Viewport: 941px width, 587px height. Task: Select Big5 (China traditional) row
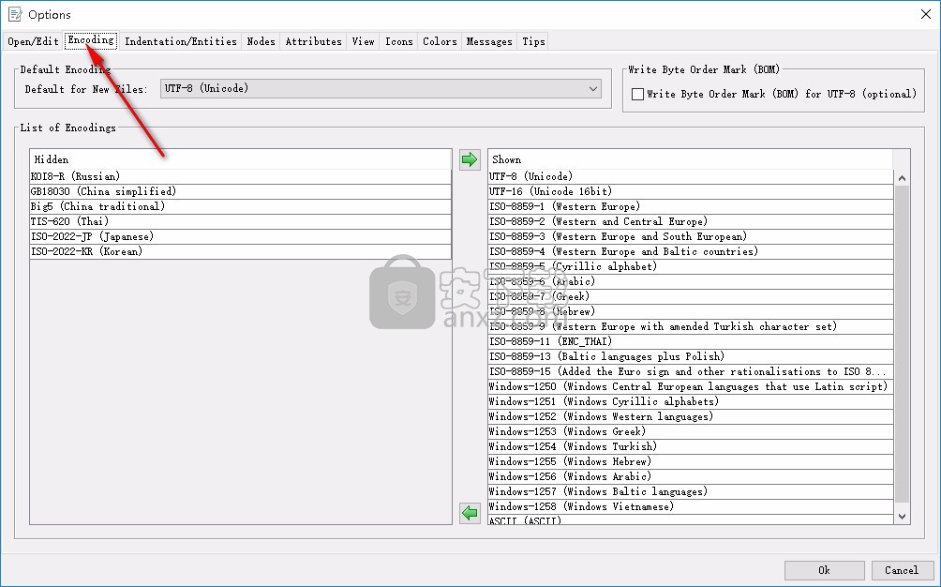[x=240, y=206]
